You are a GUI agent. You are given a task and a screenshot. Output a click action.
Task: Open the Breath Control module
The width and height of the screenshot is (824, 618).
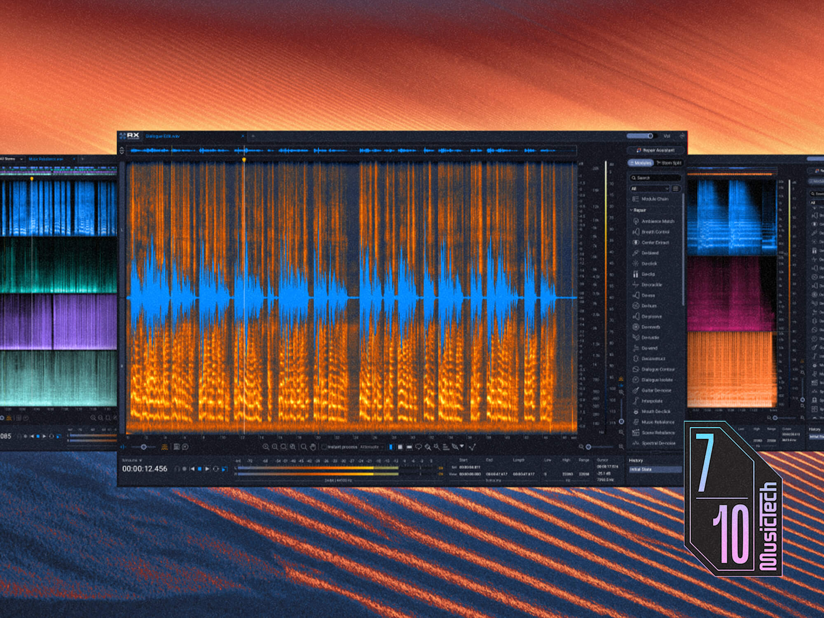click(x=655, y=232)
